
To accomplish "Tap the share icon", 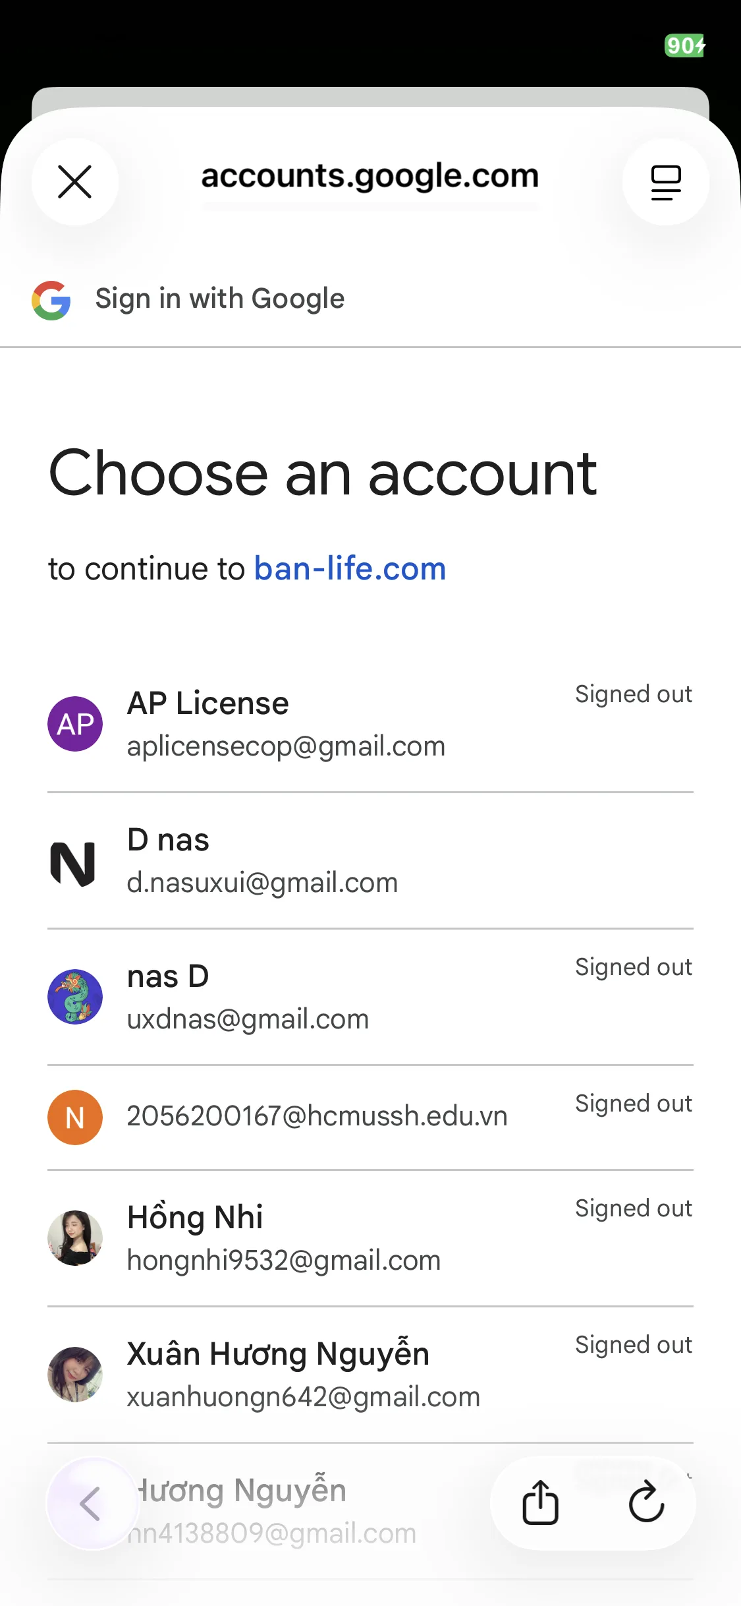I will coord(540,1502).
